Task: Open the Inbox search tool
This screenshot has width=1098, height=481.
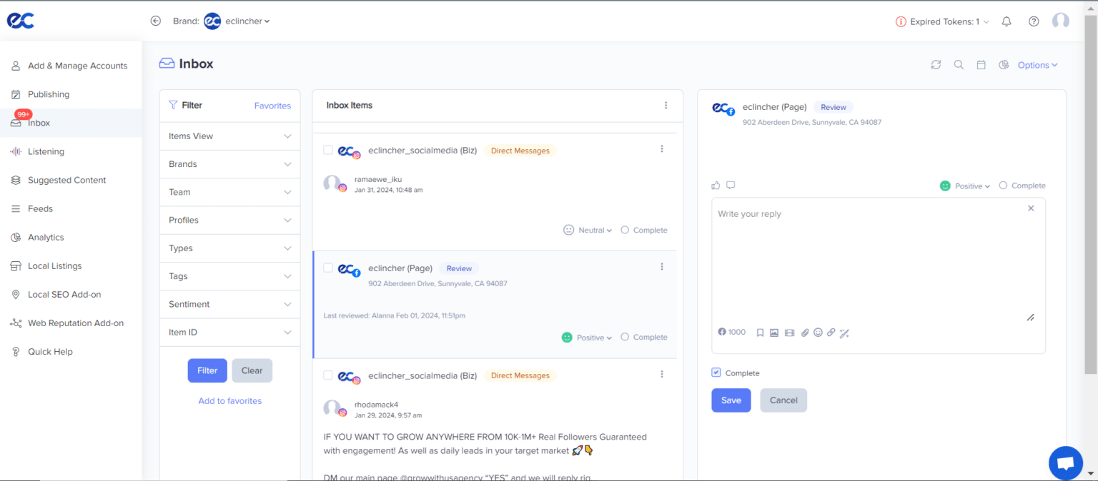Action: click(959, 64)
